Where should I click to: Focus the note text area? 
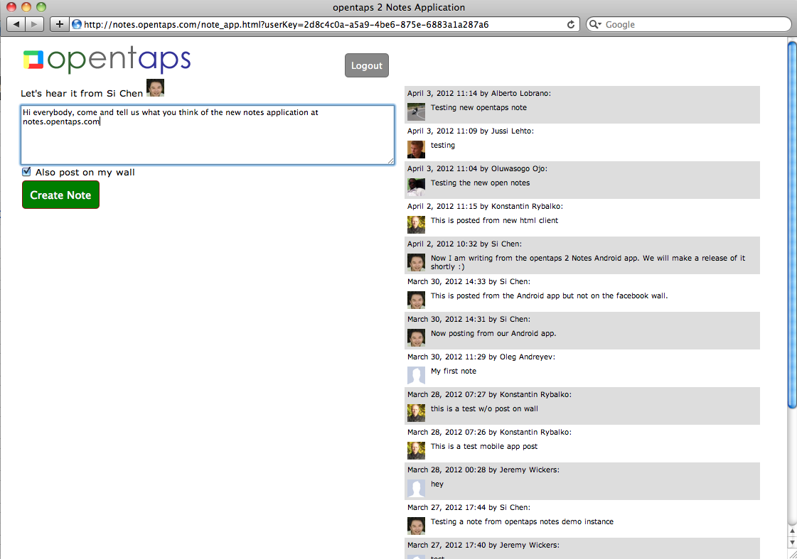click(x=208, y=135)
